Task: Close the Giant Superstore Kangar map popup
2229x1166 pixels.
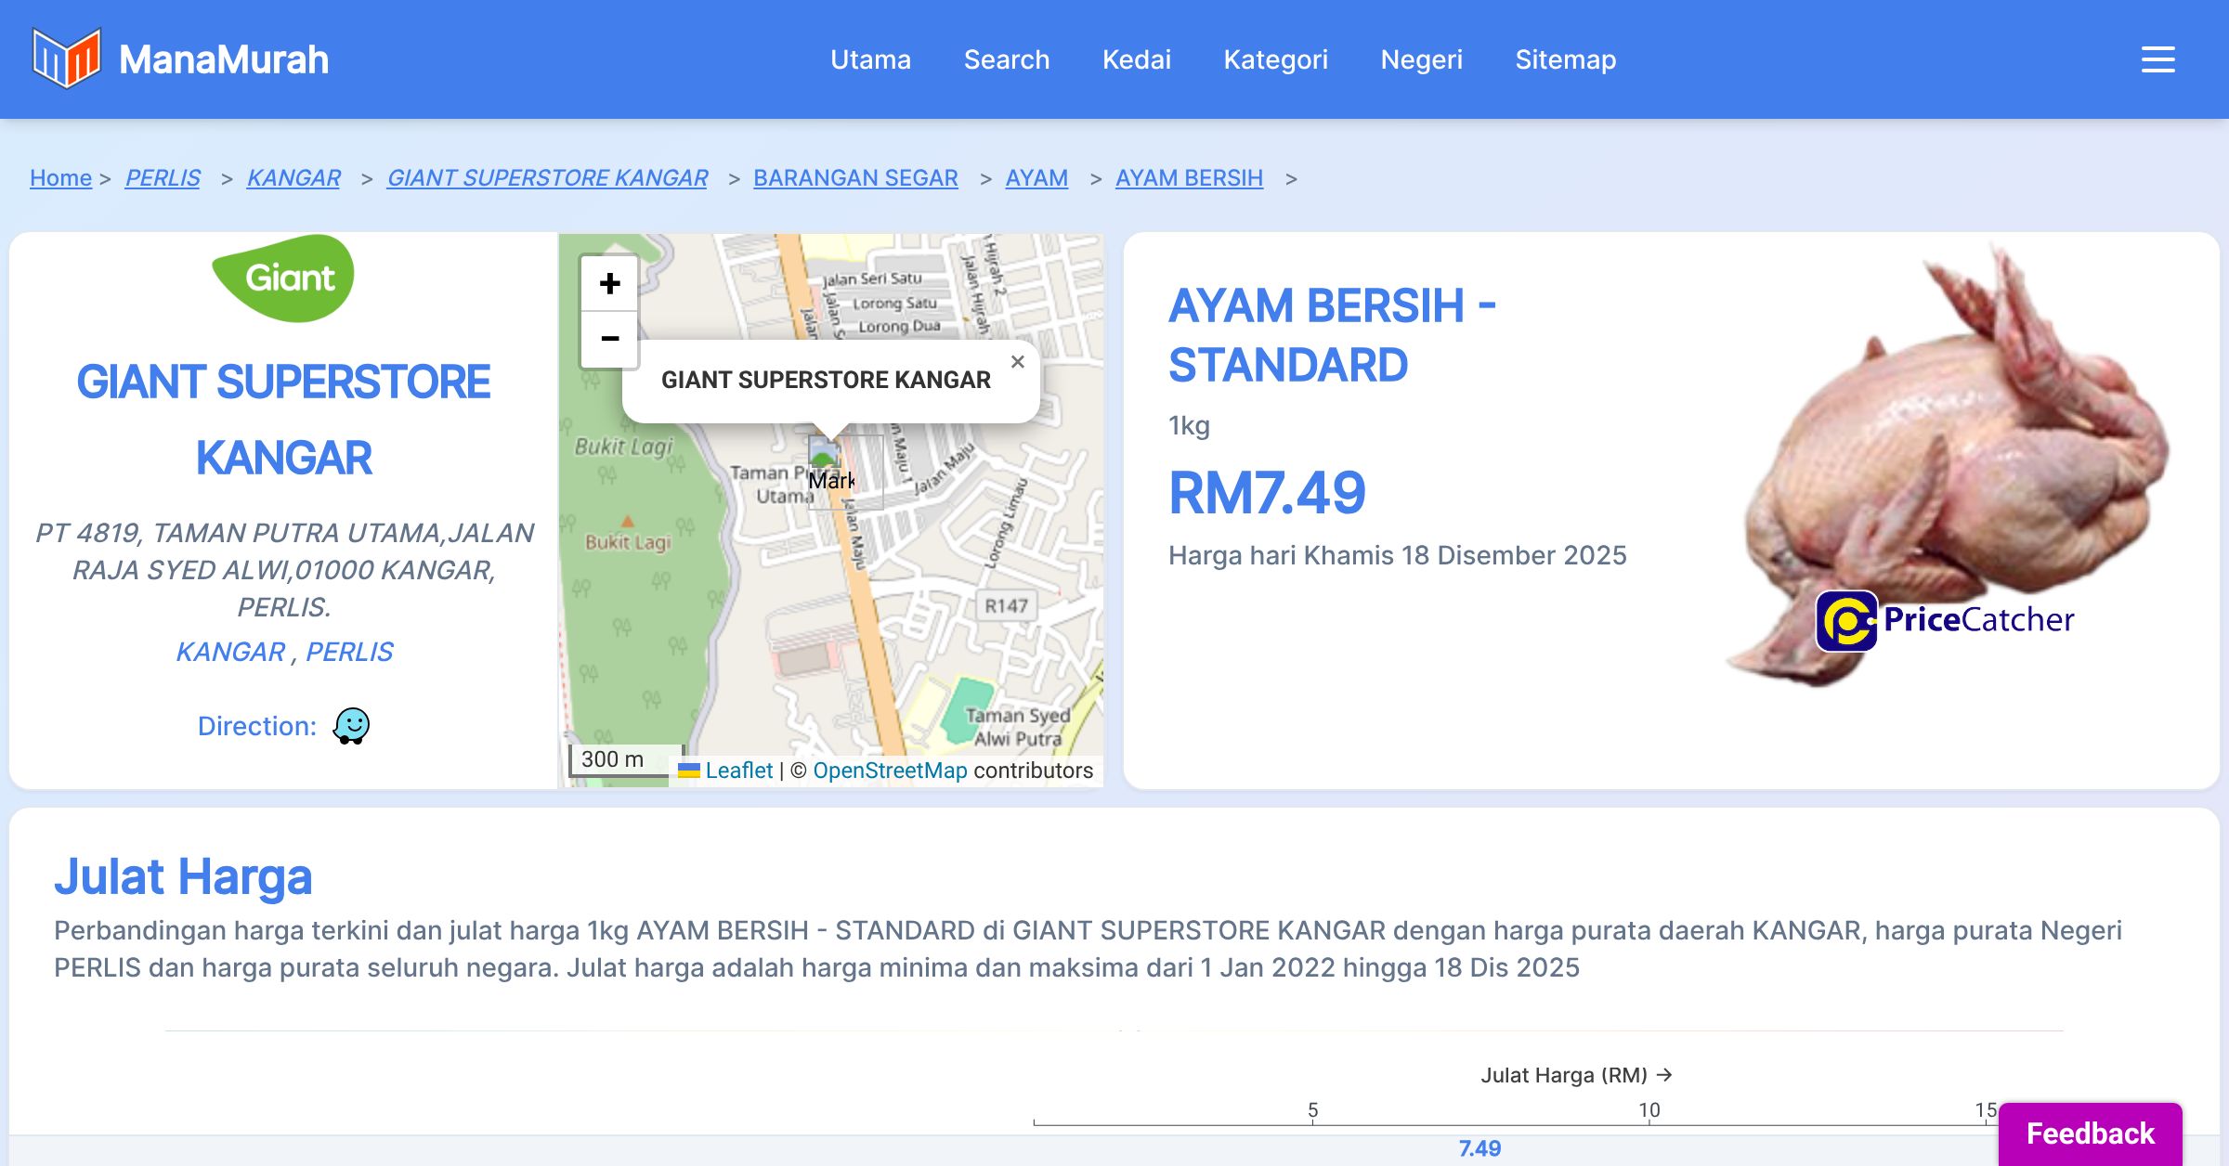Action: (x=1018, y=362)
